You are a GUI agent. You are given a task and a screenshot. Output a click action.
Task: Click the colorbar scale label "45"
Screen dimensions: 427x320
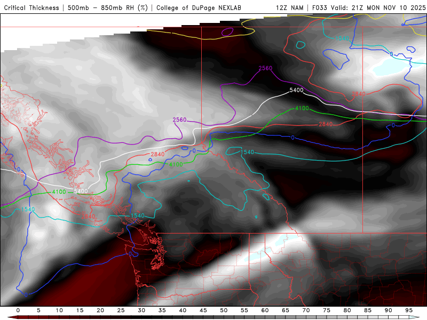tap(203, 310)
